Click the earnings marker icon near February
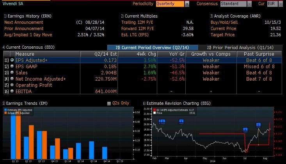The width and height of the screenshot is (286, 164). tap(162, 121)
